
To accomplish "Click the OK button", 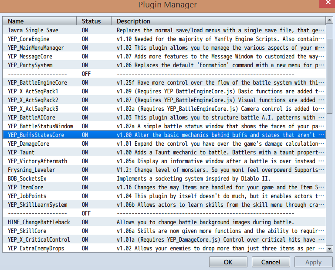I will click(228, 262).
